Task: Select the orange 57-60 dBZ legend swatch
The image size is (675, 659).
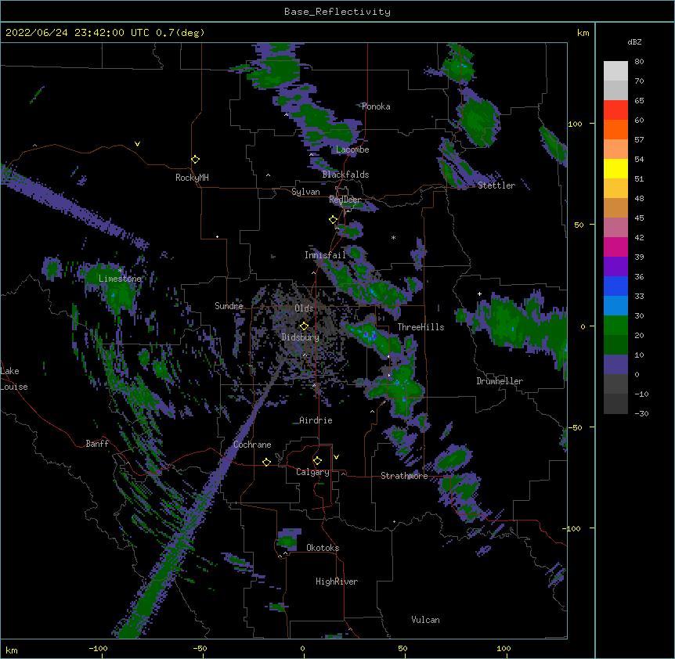Action: (x=615, y=129)
